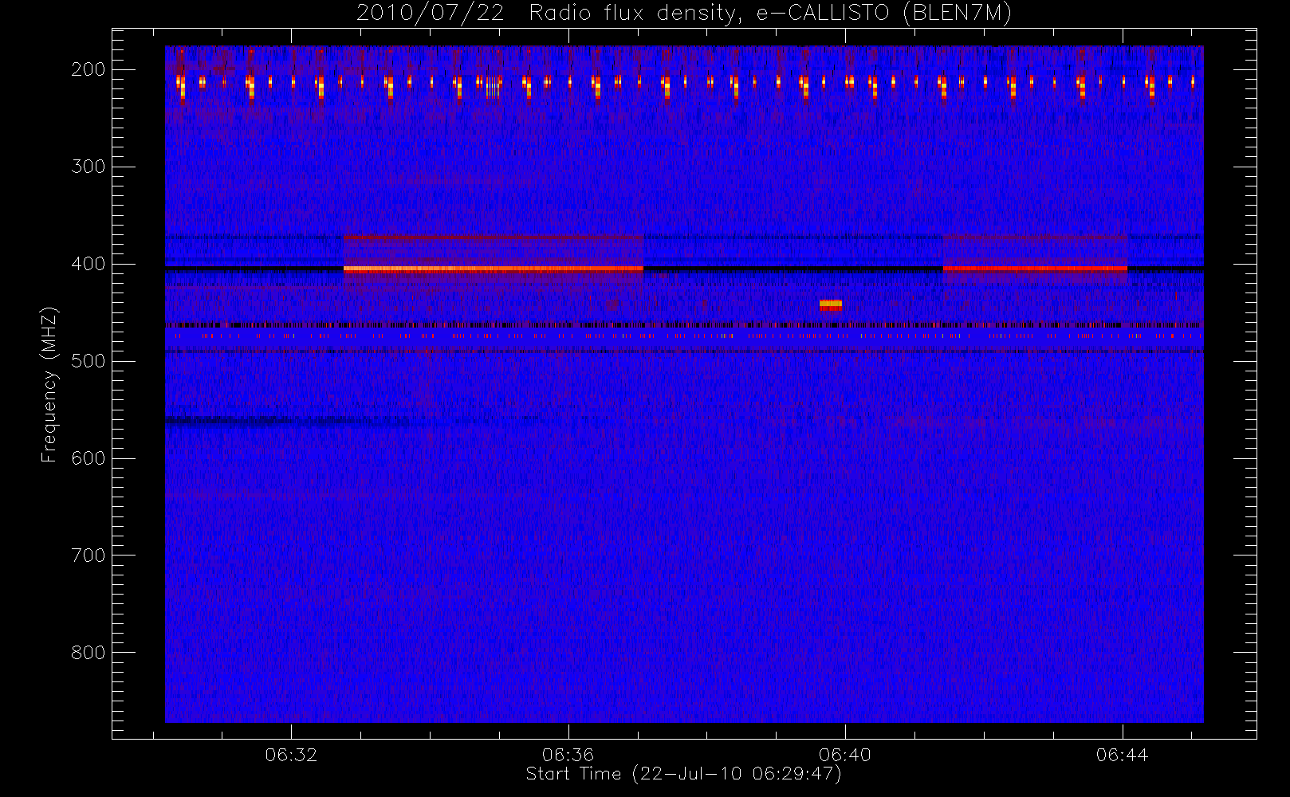The width and height of the screenshot is (1290, 797).
Task: Click the bright yellow-orange emission band near 405 MHz
Action: [494, 269]
